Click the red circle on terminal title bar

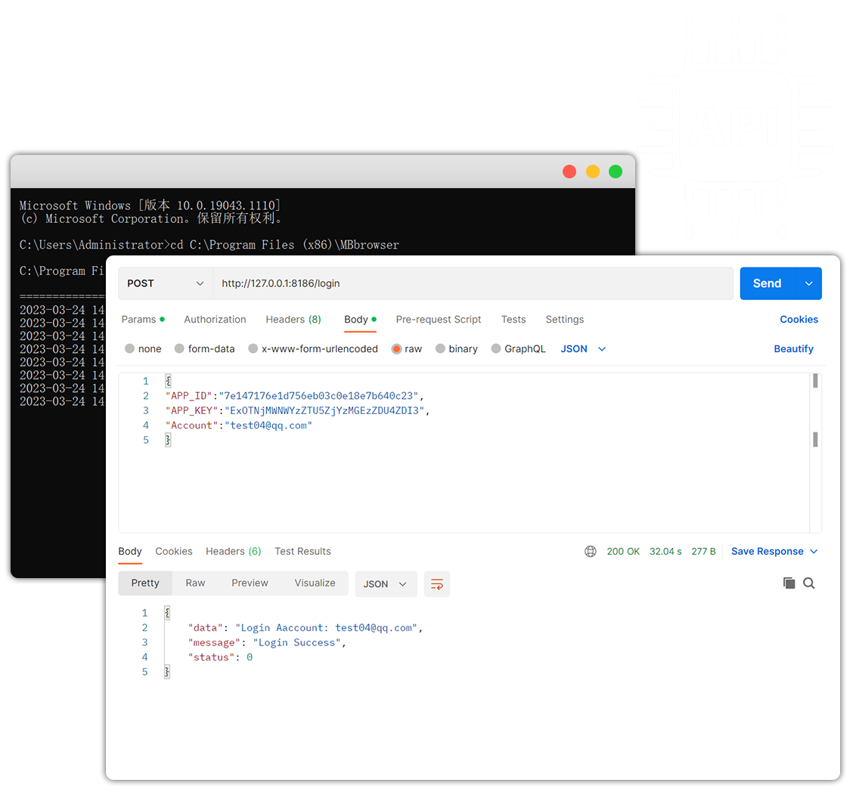(569, 172)
